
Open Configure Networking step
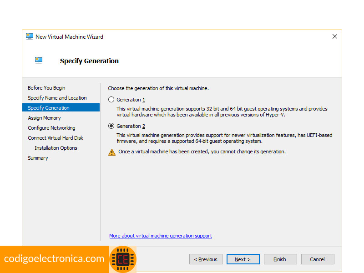coord(51,128)
